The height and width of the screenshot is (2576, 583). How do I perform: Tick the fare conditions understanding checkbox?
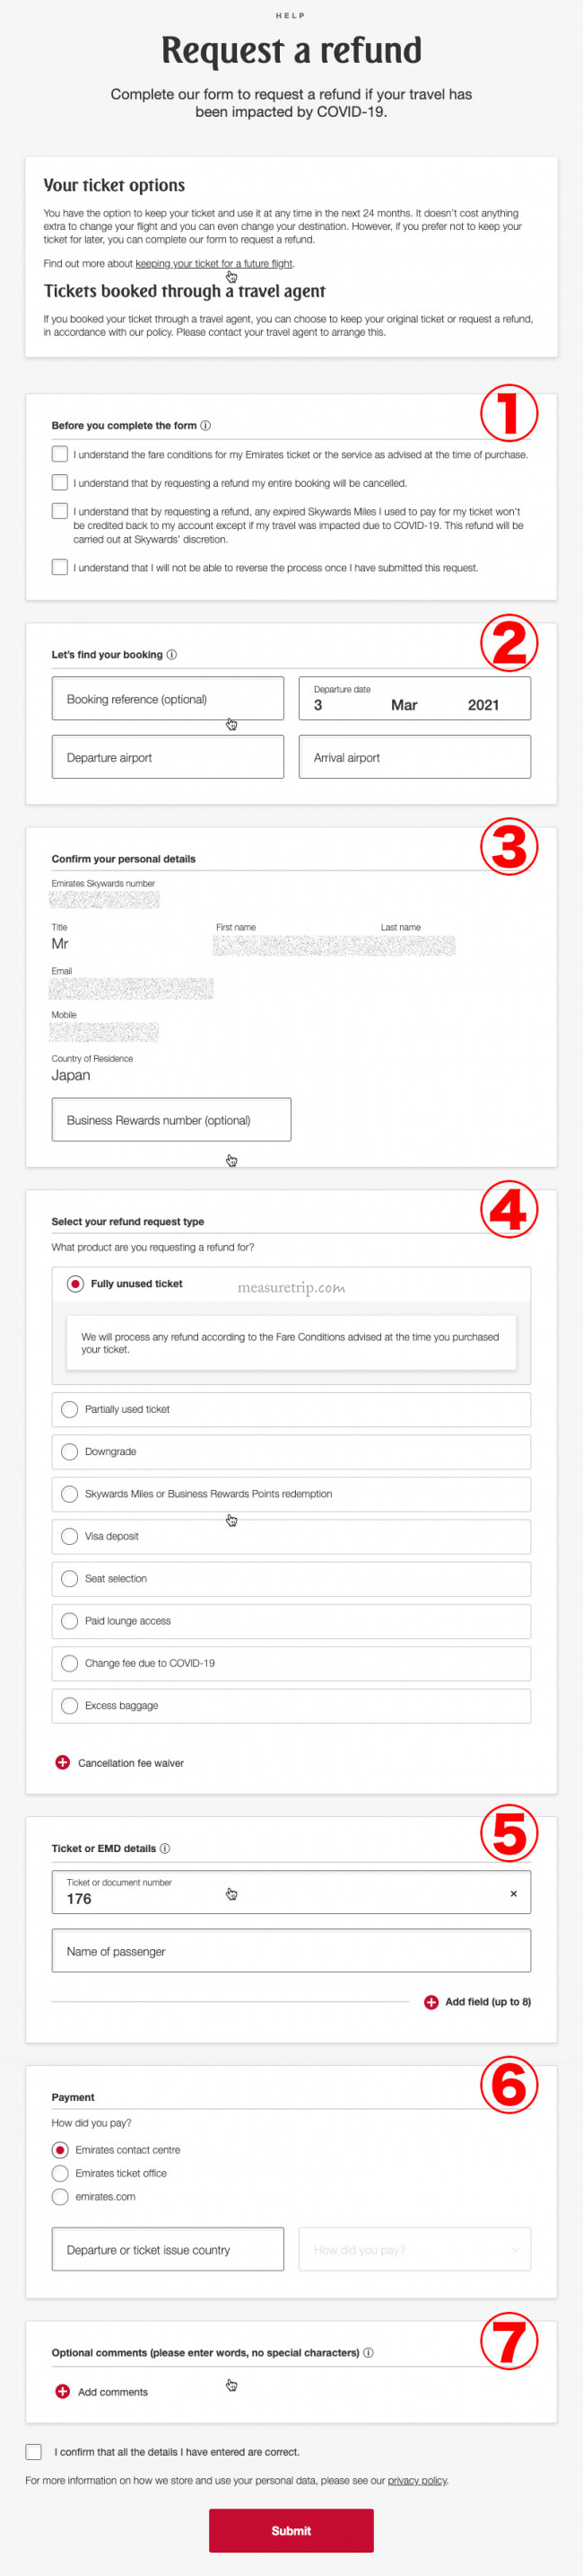click(60, 454)
